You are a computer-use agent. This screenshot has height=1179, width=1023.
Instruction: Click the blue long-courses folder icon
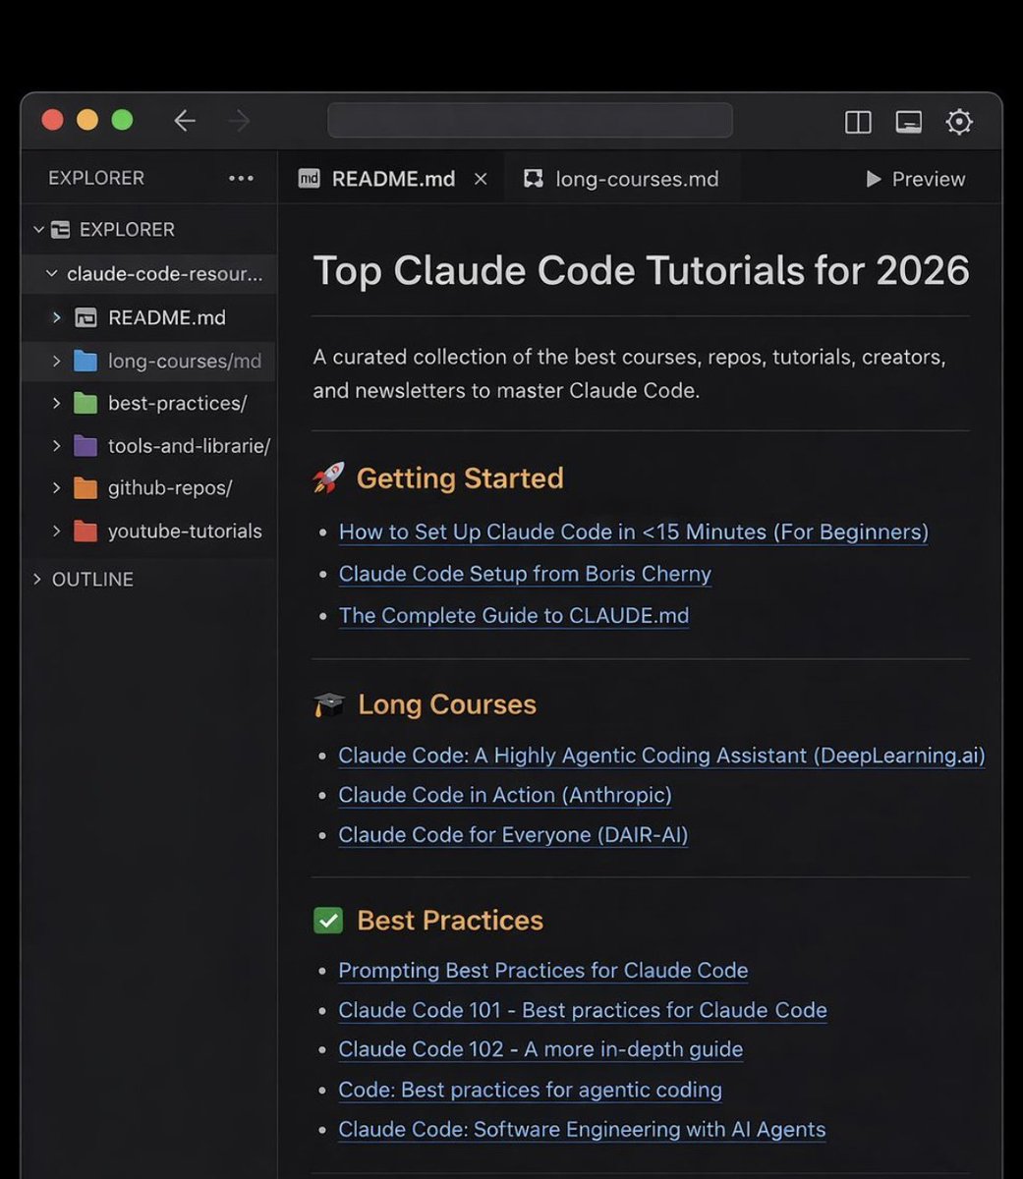[x=86, y=361]
